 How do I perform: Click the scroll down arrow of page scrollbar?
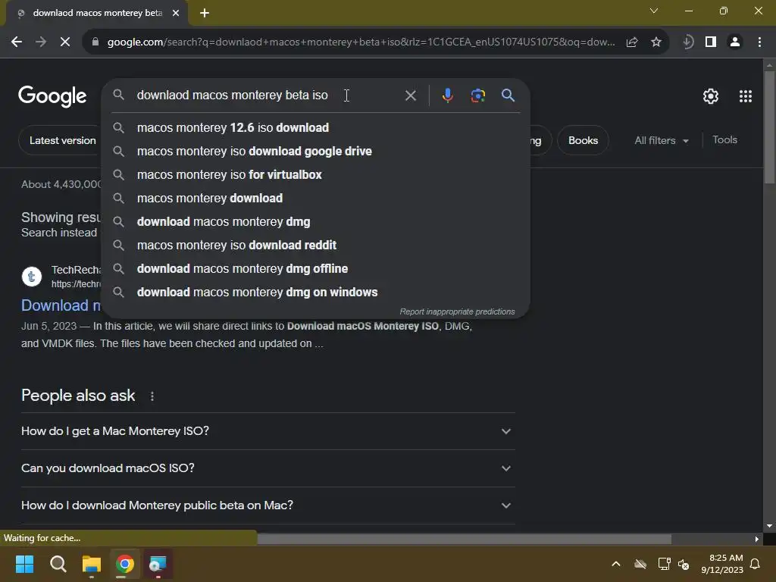(x=769, y=526)
